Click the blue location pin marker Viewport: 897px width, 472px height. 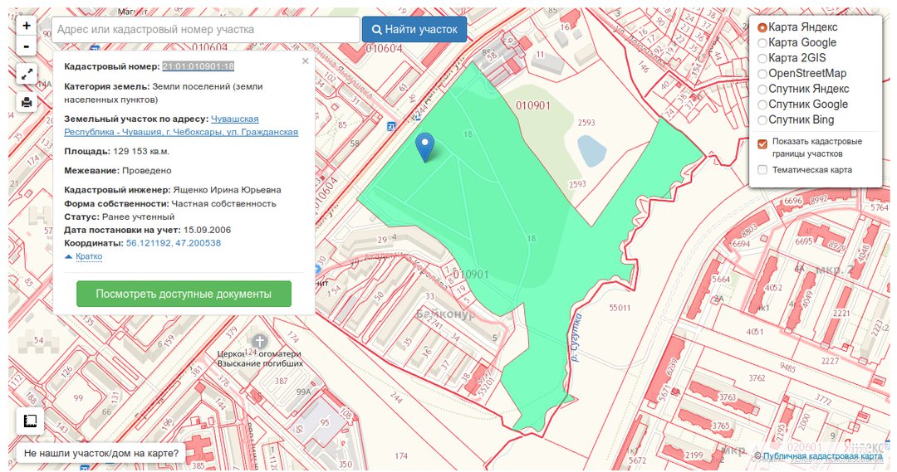coord(424,146)
